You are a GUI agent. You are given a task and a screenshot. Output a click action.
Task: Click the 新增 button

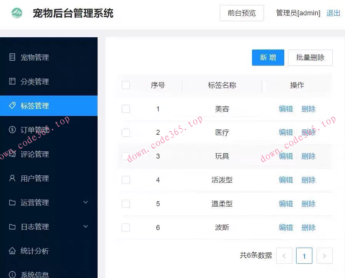click(268, 57)
